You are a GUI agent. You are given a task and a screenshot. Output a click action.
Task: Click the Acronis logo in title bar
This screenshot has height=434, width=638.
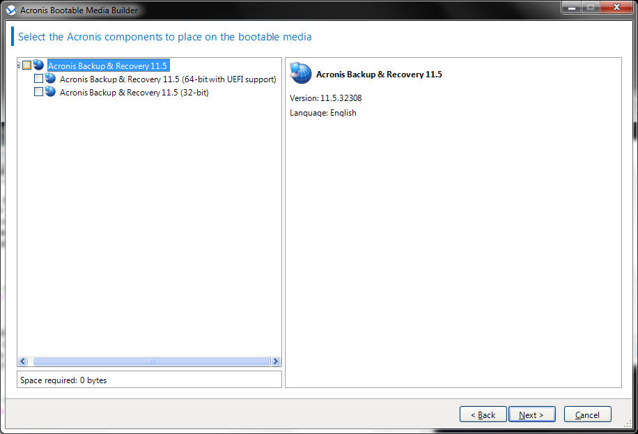[x=11, y=10]
